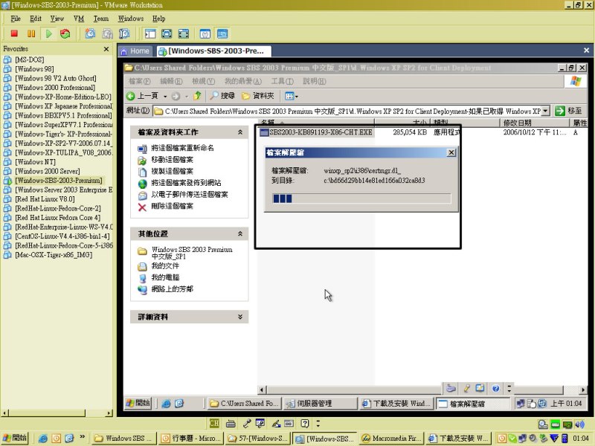
Task: Enter full screen mode via toolbar icon
Action: point(167,33)
